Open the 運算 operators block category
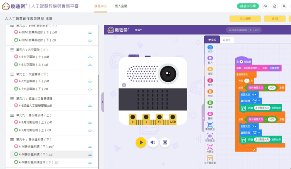Screen dimensions: 291x169 point(210,104)
